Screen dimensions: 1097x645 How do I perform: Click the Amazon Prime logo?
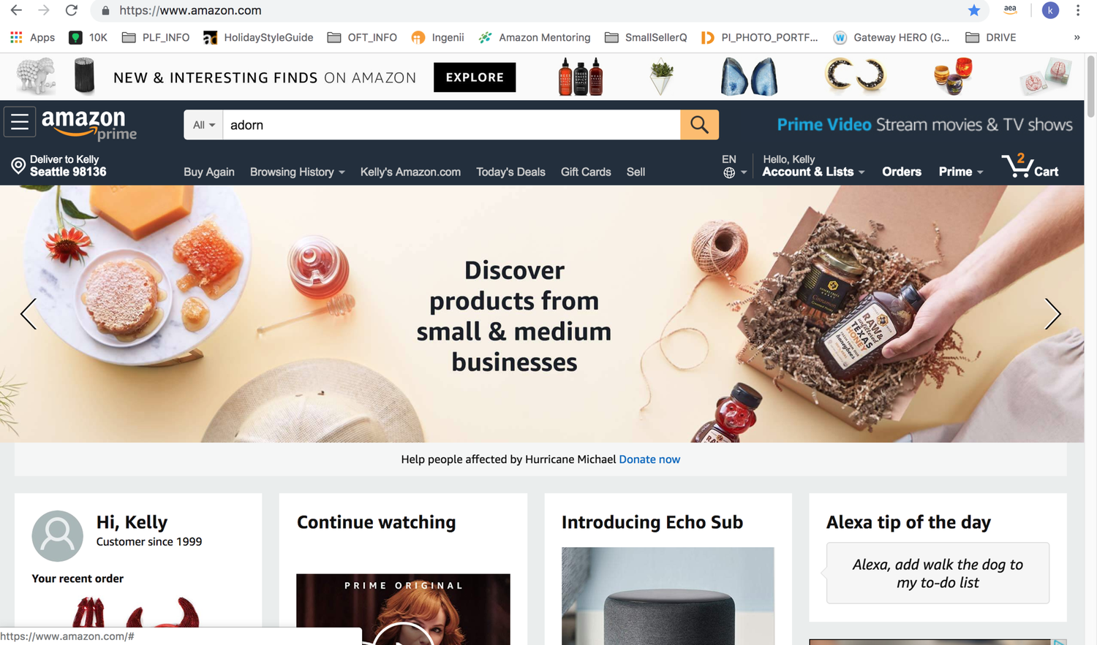89,124
